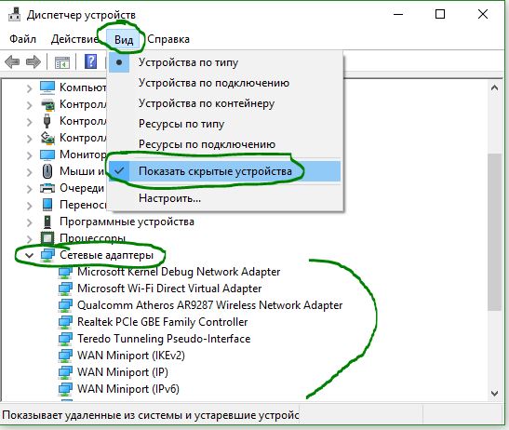Click icon of Realtek PCIe GBE Family Controller
The height and width of the screenshot is (430, 509).
pyautogui.click(x=65, y=322)
